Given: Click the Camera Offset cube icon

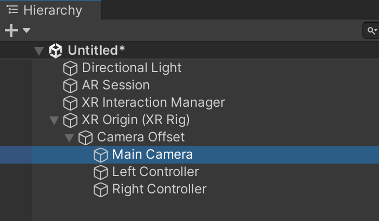Looking at the screenshot, I should [x=86, y=138].
